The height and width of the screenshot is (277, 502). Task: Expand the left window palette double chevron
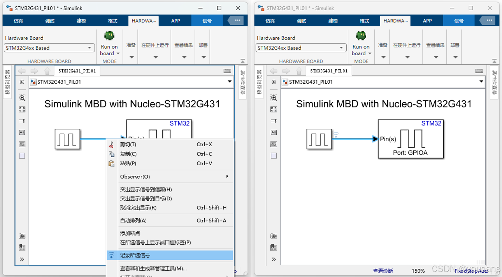pos(22,259)
